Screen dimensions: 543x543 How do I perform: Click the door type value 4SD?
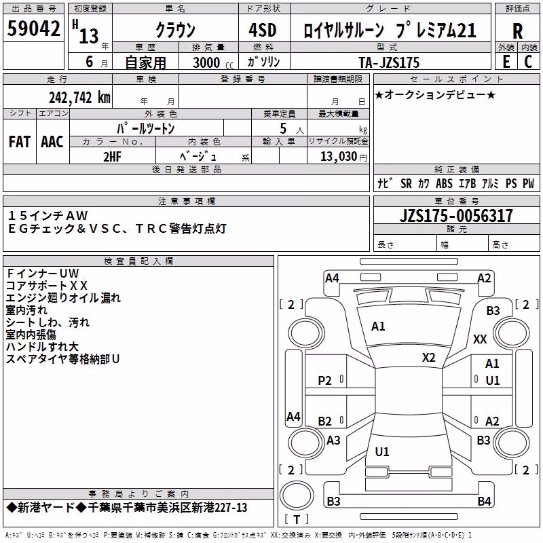pos(263,30)
